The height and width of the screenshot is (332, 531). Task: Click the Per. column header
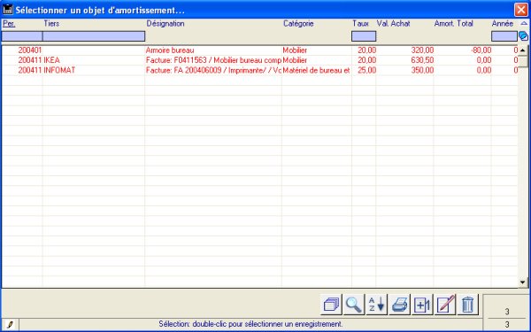pyautogui.click(x=9, y=24)
